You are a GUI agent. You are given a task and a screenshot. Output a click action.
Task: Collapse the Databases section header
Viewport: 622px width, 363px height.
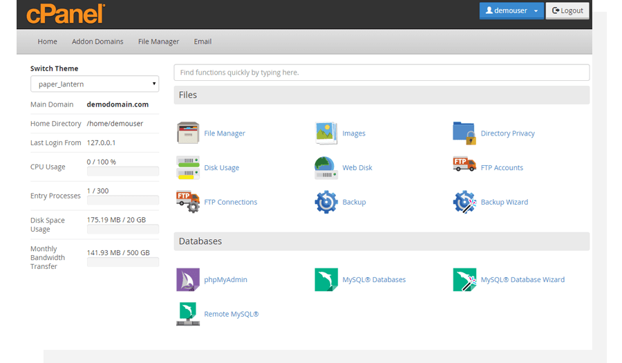pos(381,241)
